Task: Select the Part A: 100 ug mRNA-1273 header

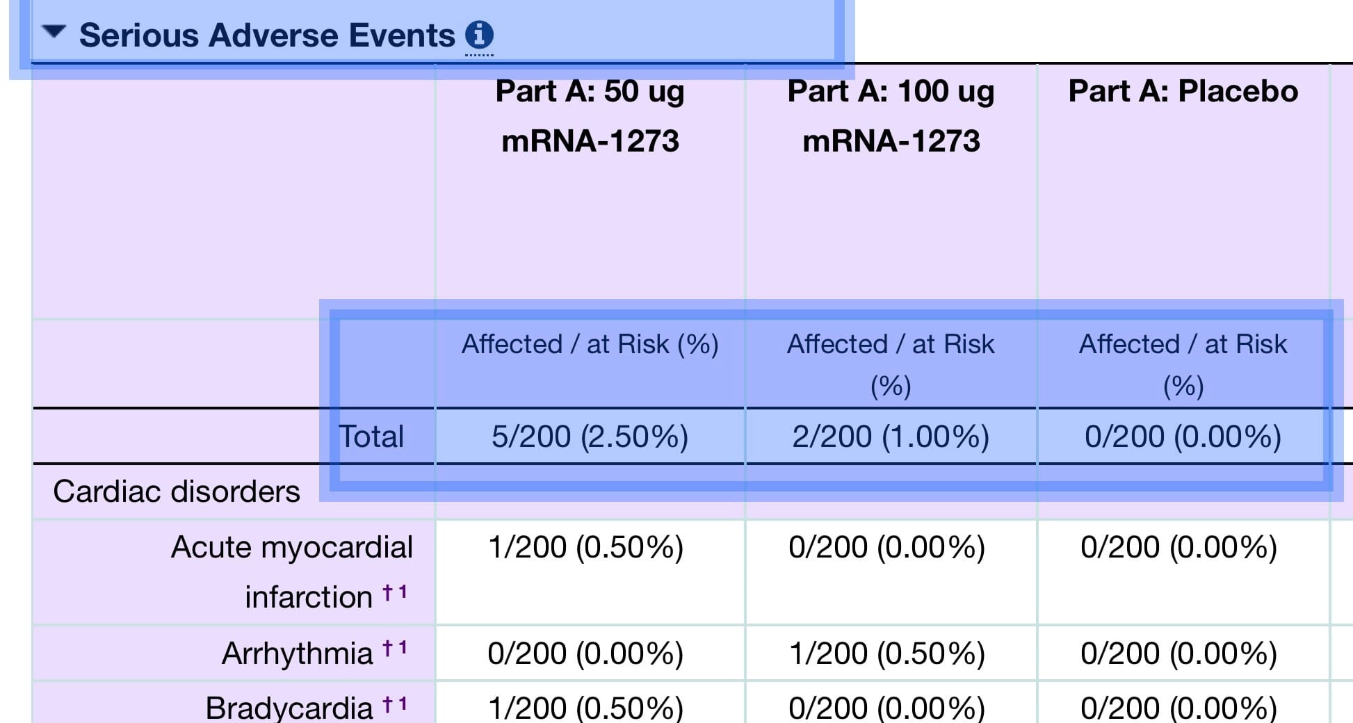Action: coord(891,116)
